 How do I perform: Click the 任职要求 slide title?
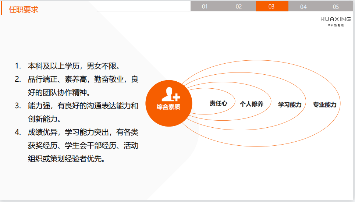24,10
